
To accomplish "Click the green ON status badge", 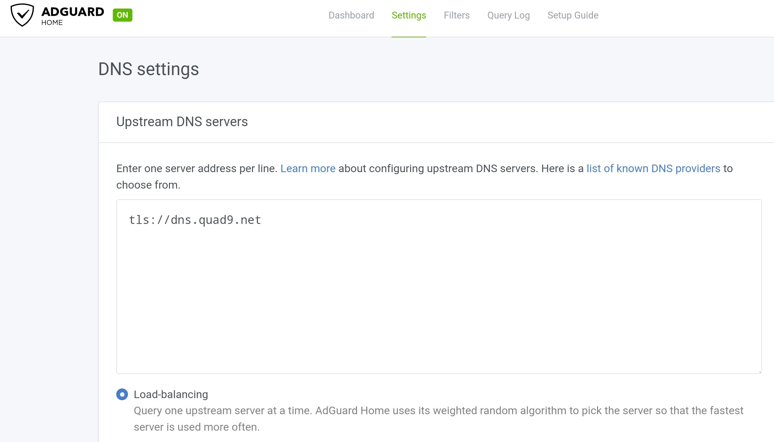I will pyautogui.click(x=122, y=15).
